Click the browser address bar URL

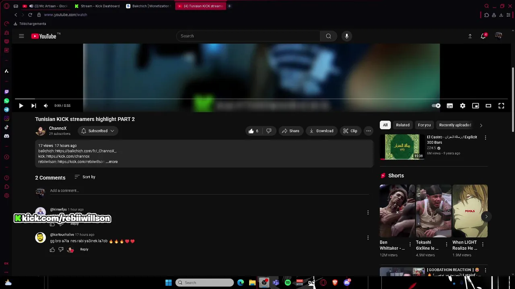tap(66, 15)
